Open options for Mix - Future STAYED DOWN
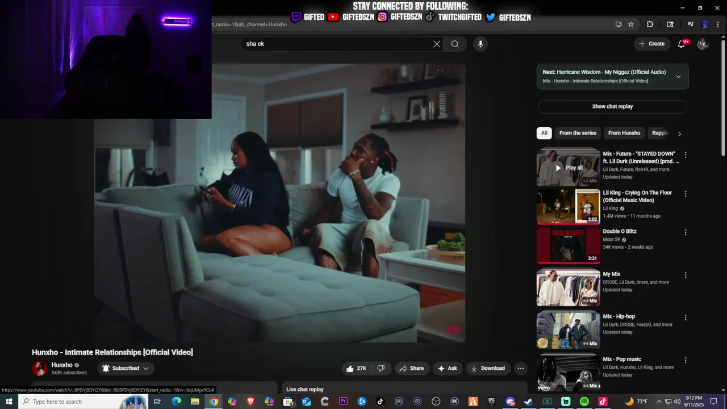Image resolution: width=727 pixels, height=409 pixels. (x=686, y=155)
